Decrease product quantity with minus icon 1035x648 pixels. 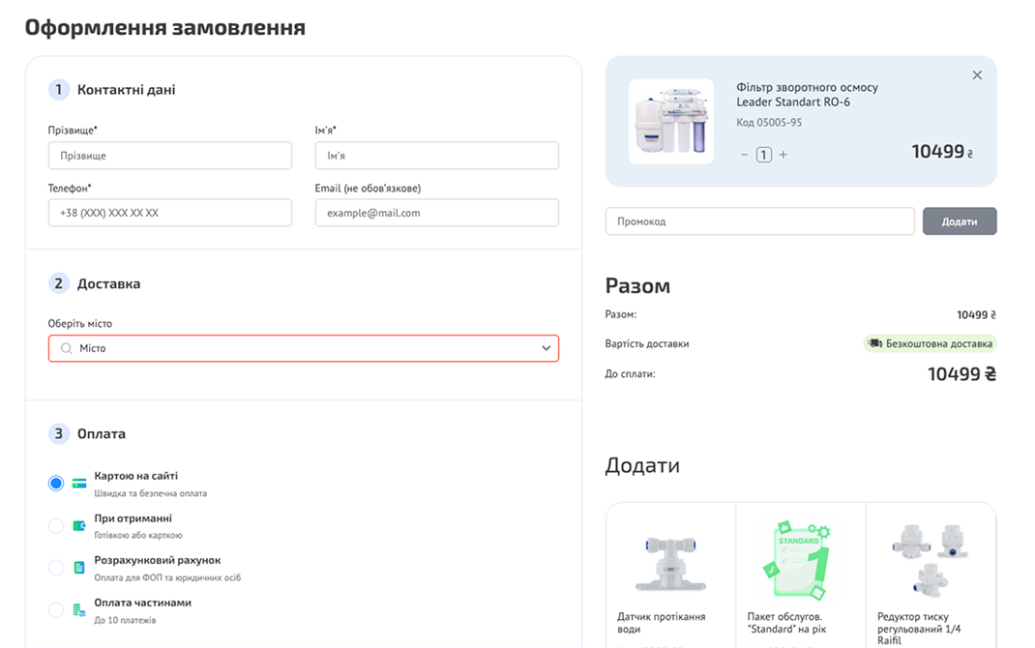(x=744, y=155)
